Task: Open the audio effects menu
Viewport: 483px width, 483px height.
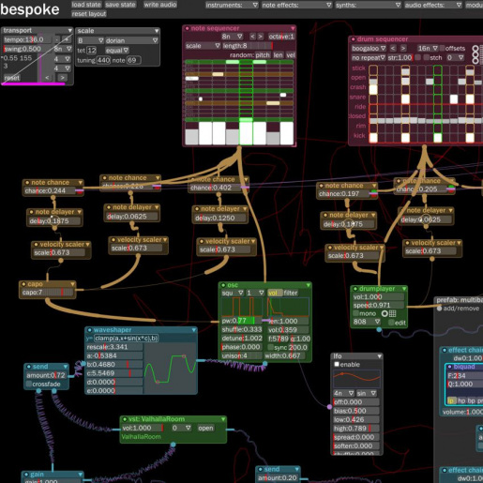Action: [433, 5]
